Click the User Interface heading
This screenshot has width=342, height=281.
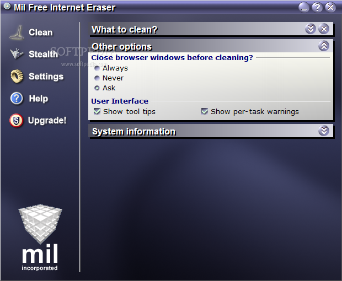pos(120,101)
